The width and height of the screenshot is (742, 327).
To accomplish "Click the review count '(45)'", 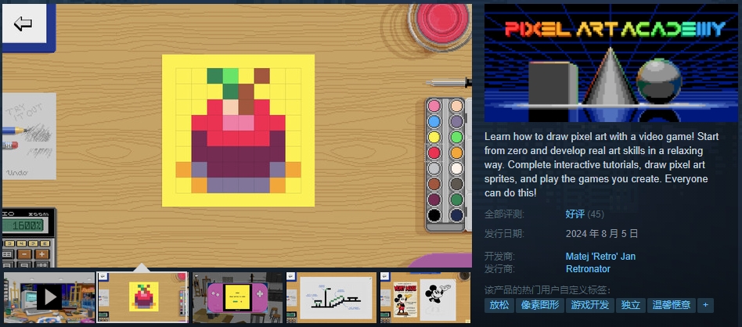I will coord(596,214).
